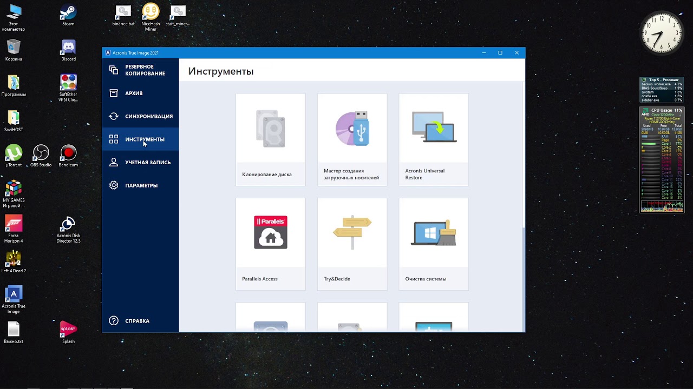
Task: Open the Клонирование диска tool
Action: pos(271,139)
